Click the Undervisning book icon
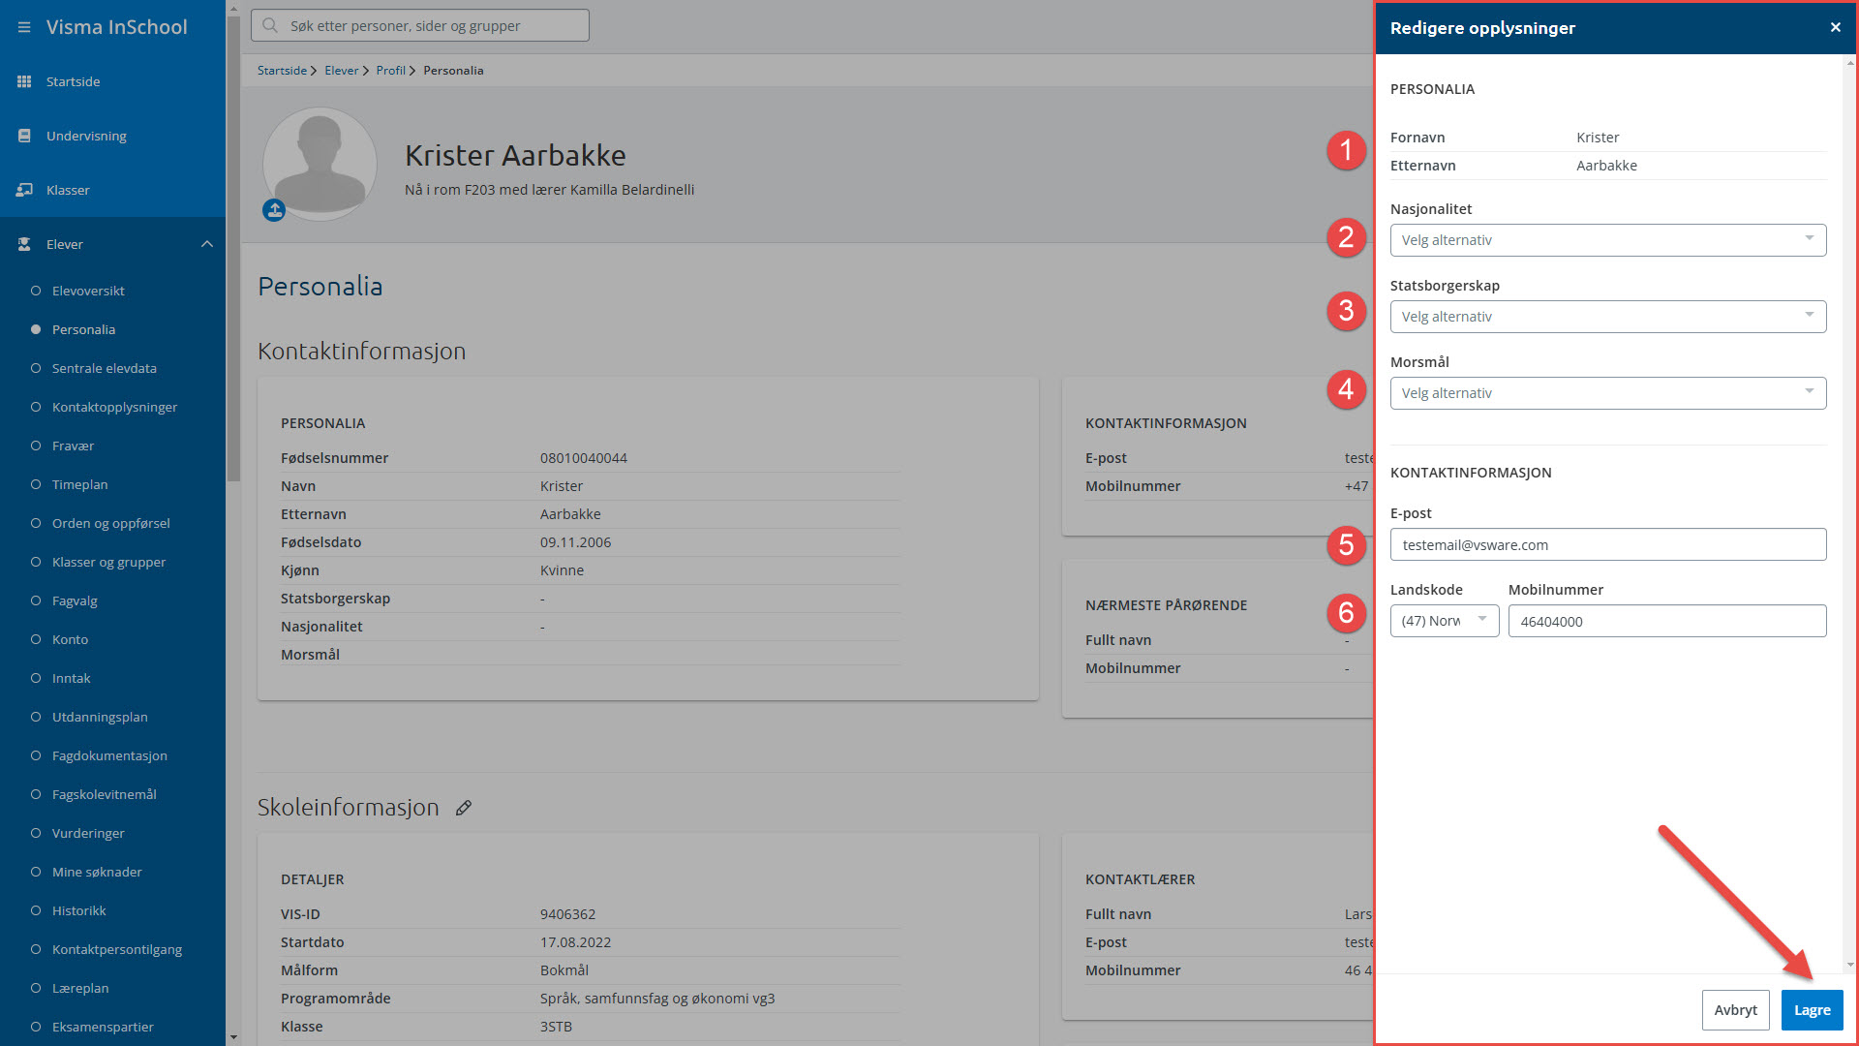1859x1046 pixels. tap(24, 136)
